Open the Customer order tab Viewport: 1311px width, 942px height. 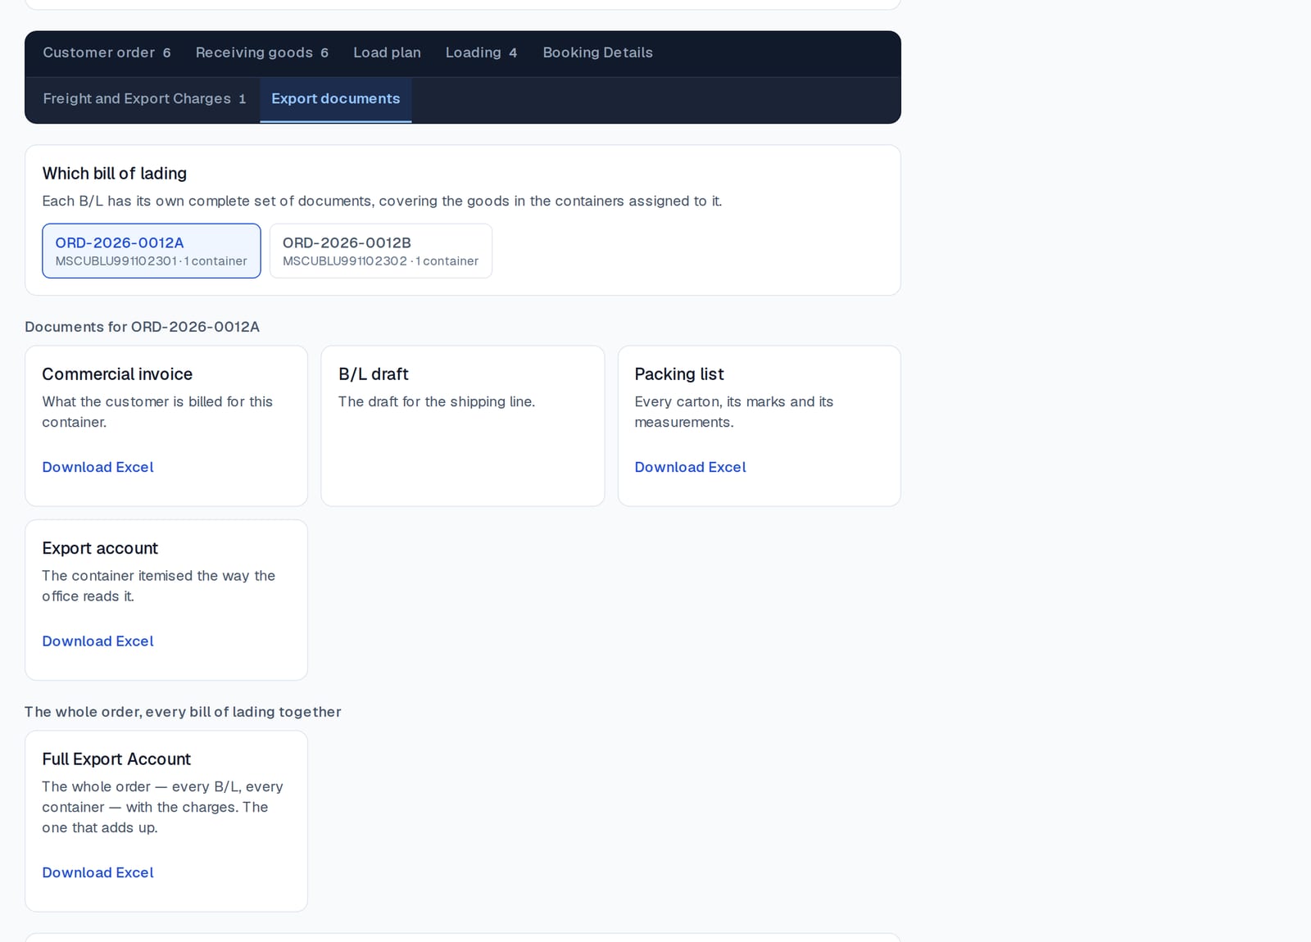(107, 52)
